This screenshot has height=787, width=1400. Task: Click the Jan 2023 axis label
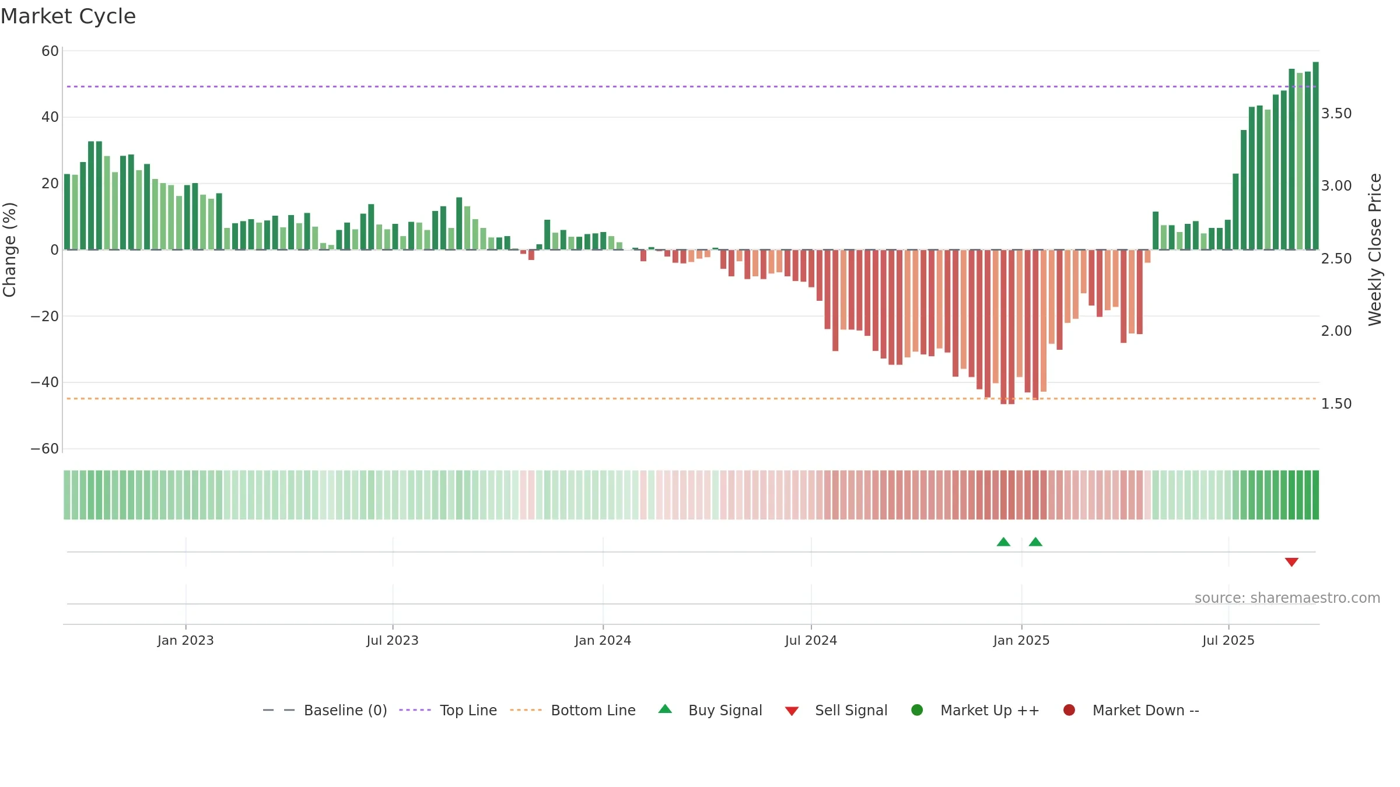tap(185, 641)
